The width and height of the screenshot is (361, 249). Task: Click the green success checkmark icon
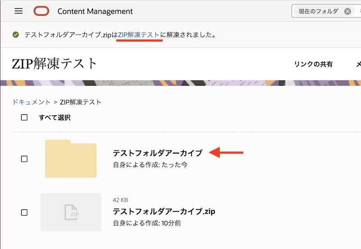(16, 35)
